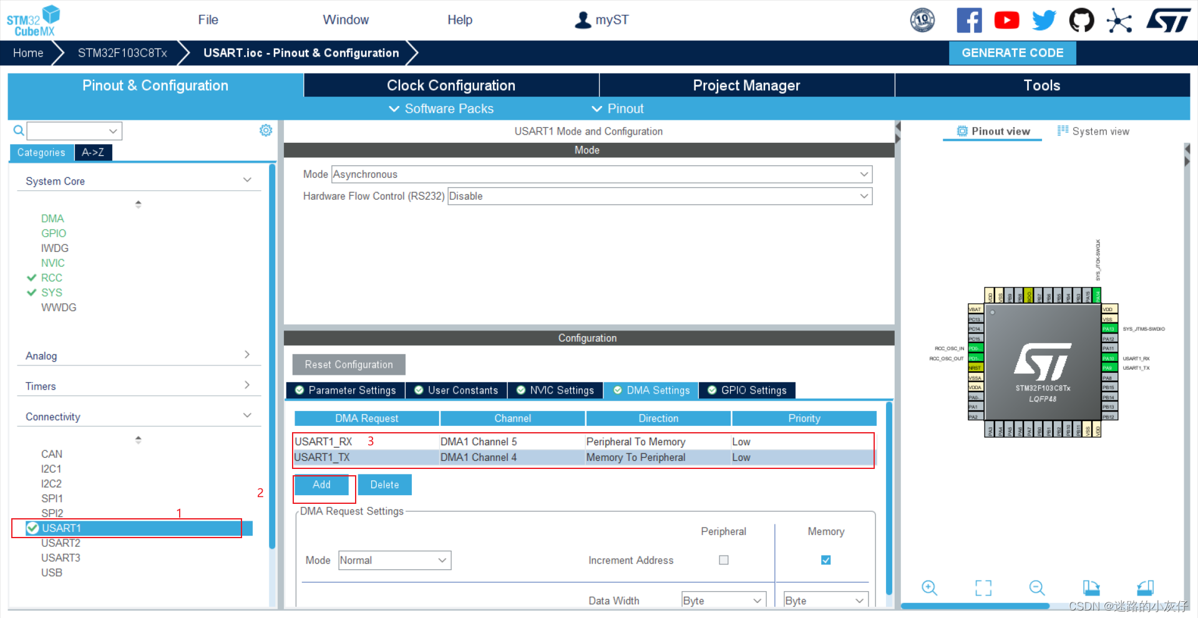
Task: Click the Add DMA request button
Action: pyautogui.click(x=321, y=485)
